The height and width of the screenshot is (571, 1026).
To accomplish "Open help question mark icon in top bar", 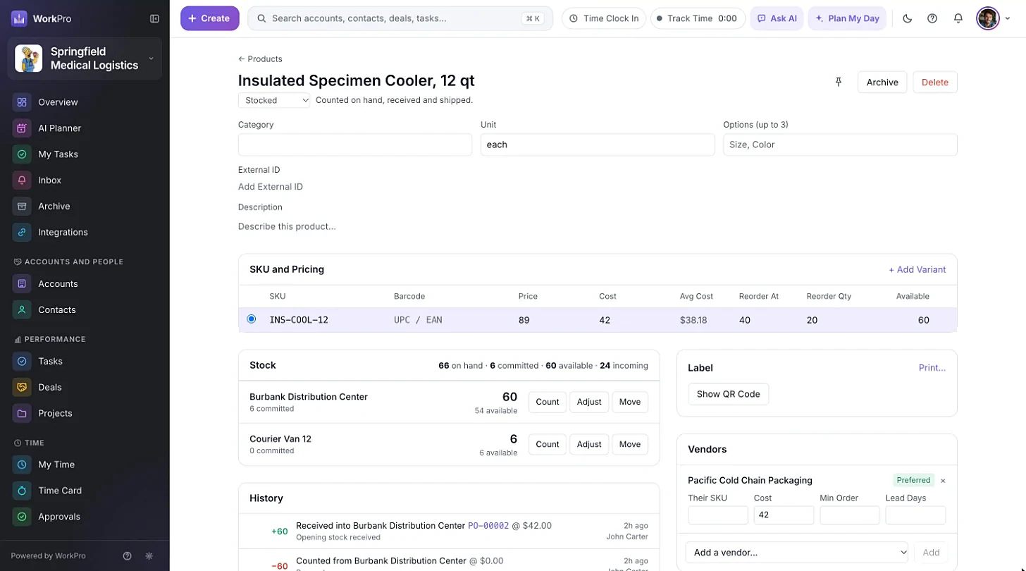I will coord(932,18).
